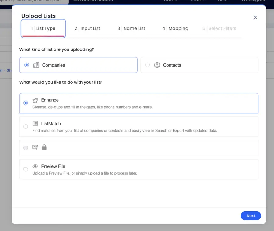Click the "ListMatch" title text
Viewport: 274px width, 231px height.
(x=51, y=124)
